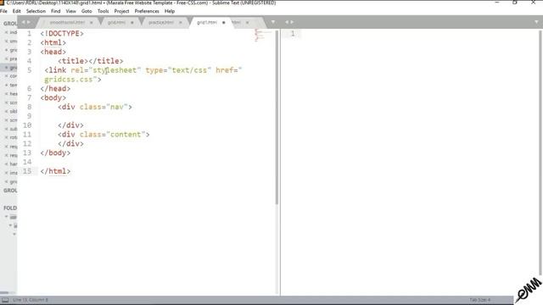This screenshot has height=305, width=543.
Task: Click the GROUP 1 sidebar heading
Action: coord(10,24)
